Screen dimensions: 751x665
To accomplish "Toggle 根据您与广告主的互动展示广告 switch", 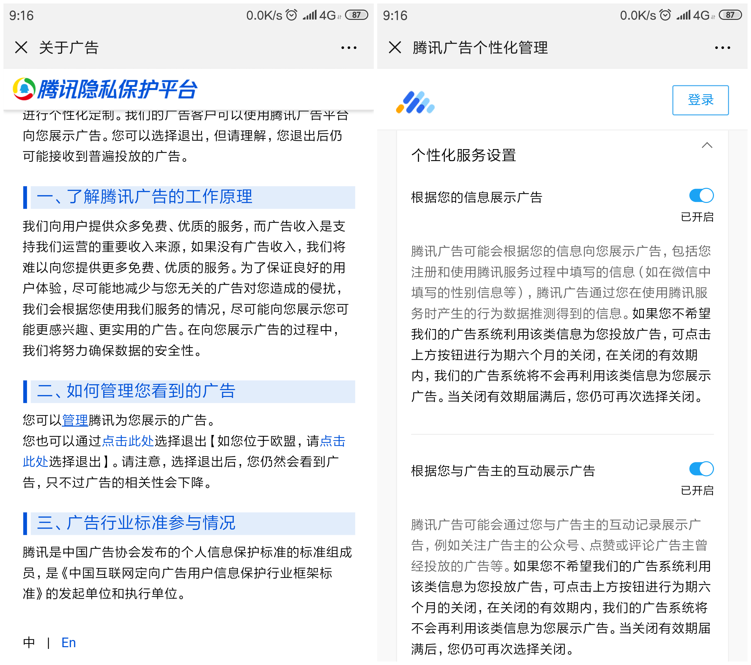I will [701, 469].
